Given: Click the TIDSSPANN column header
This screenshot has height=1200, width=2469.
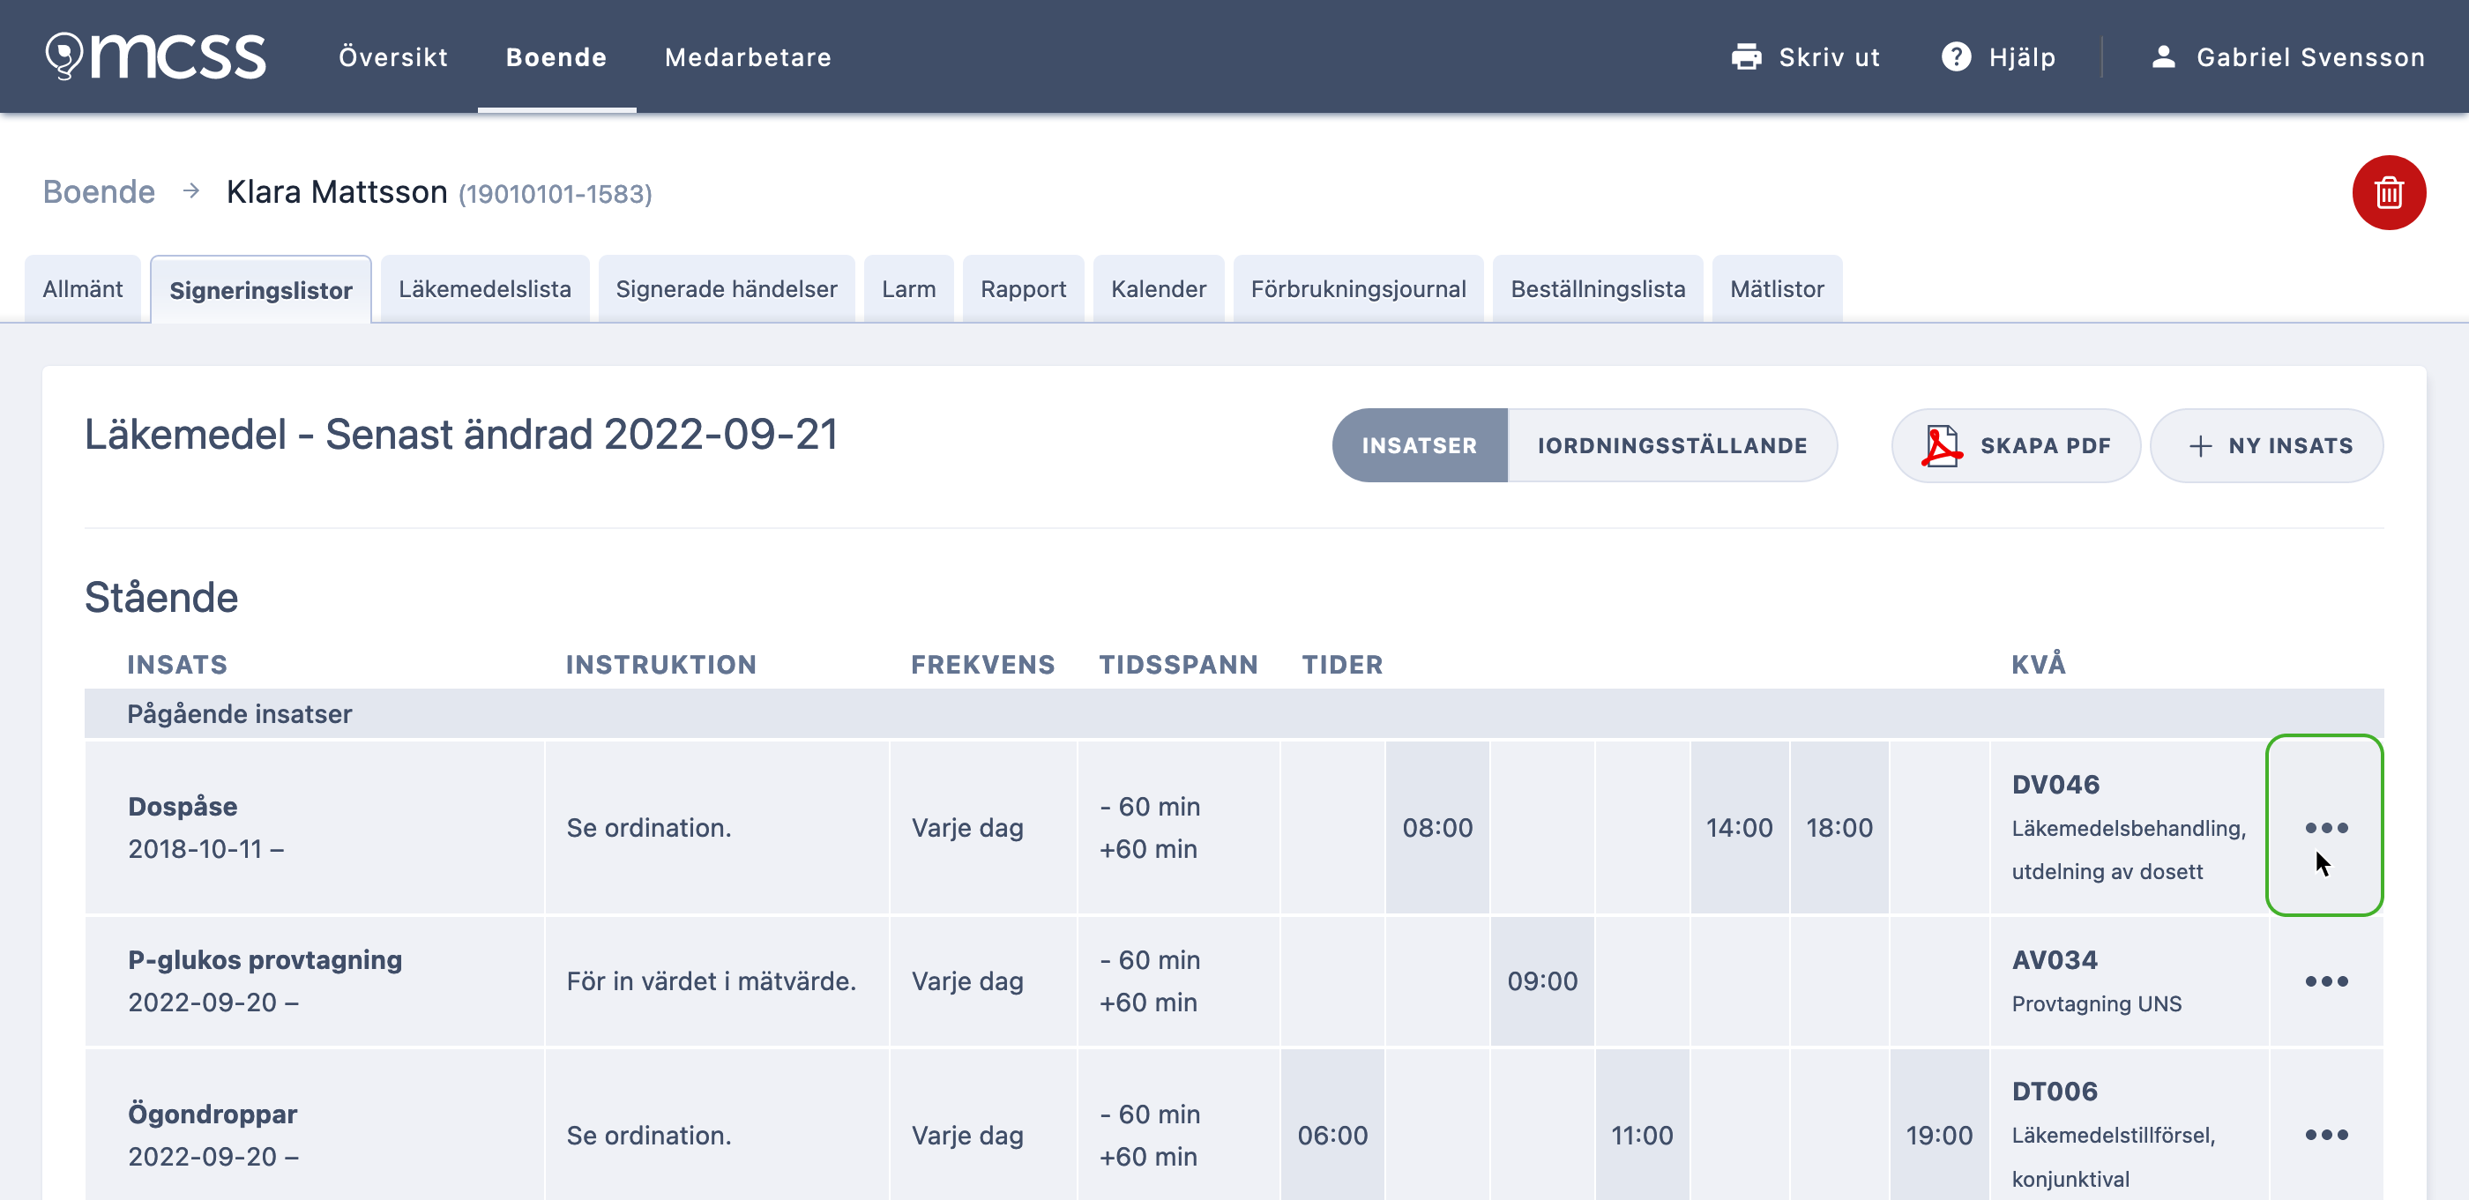Looking at the screenshot, I should [1178, 664].
